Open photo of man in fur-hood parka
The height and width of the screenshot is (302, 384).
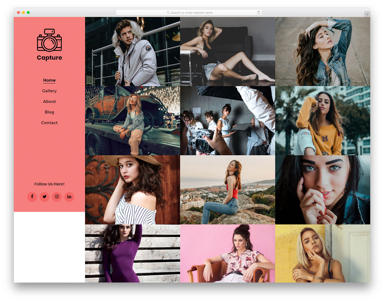[x=132, y=51]
